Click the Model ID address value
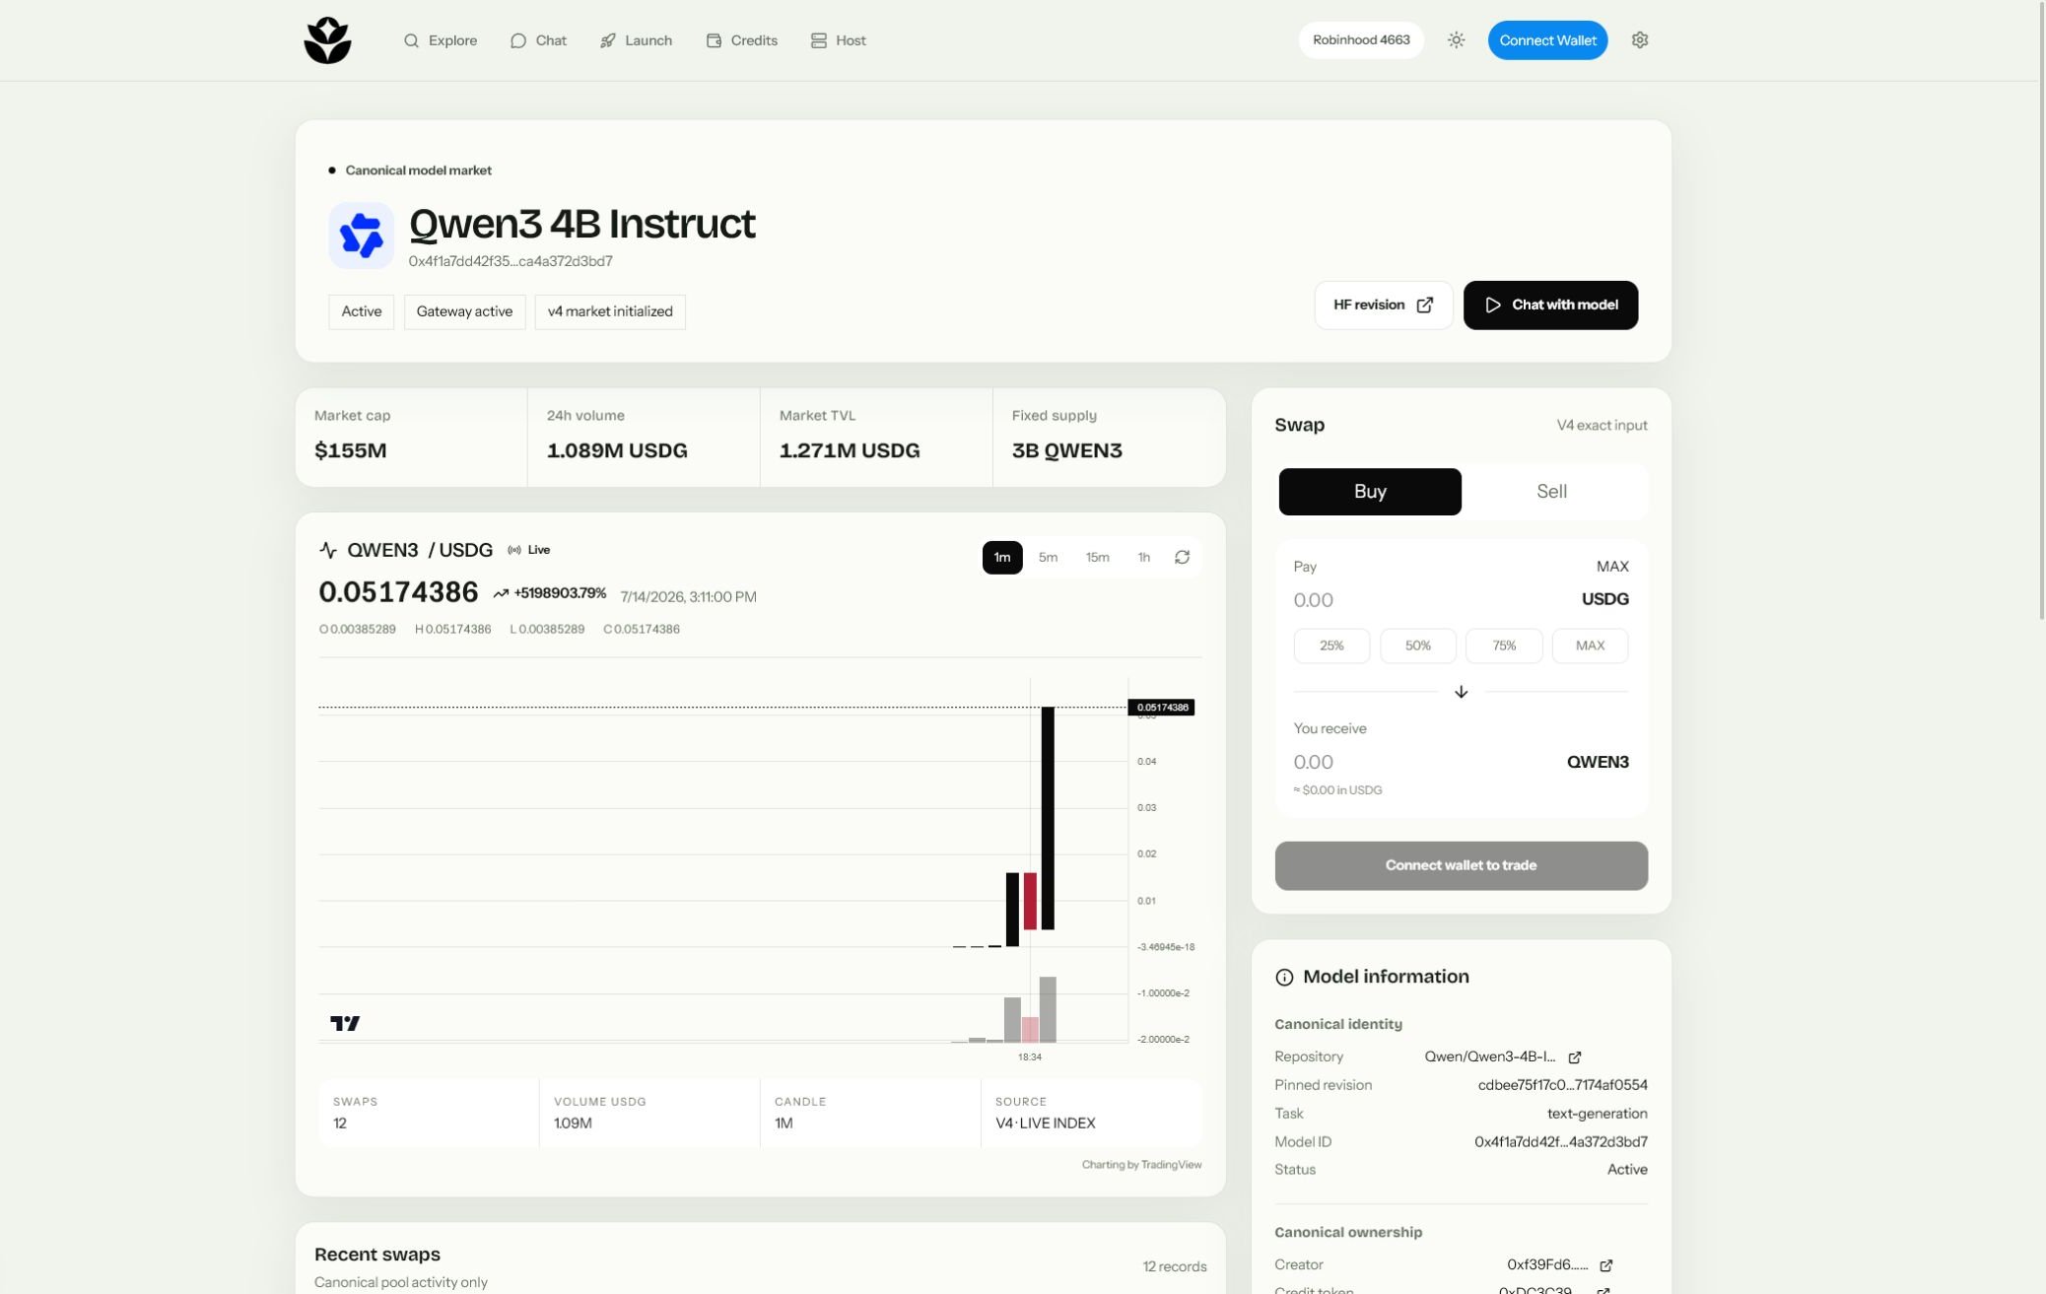 tap(1560, 1142)
